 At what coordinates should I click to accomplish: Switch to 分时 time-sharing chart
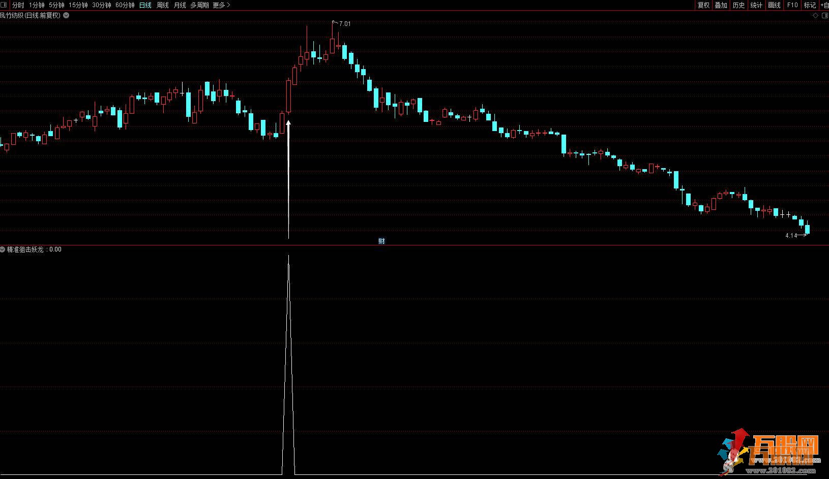point(18,5)
